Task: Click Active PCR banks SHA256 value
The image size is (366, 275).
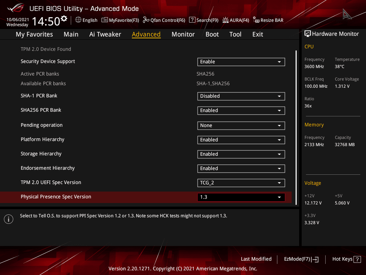Action: pos(206,74)
